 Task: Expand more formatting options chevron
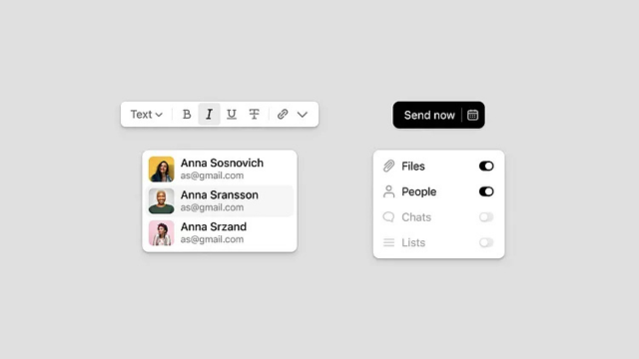tap(302, 115)
